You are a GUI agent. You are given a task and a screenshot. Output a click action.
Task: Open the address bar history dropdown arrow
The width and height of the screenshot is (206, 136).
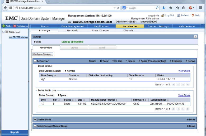tap(114, 8)
